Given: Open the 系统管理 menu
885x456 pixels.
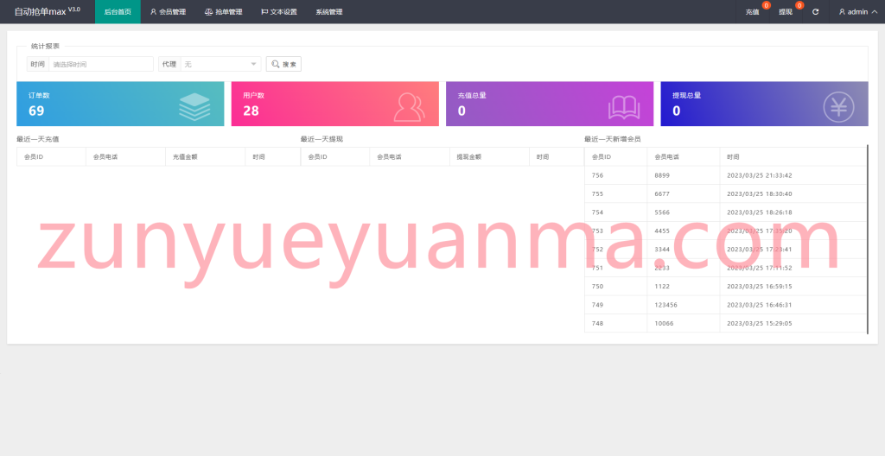Looking at the screenshot, I should 329,12.
